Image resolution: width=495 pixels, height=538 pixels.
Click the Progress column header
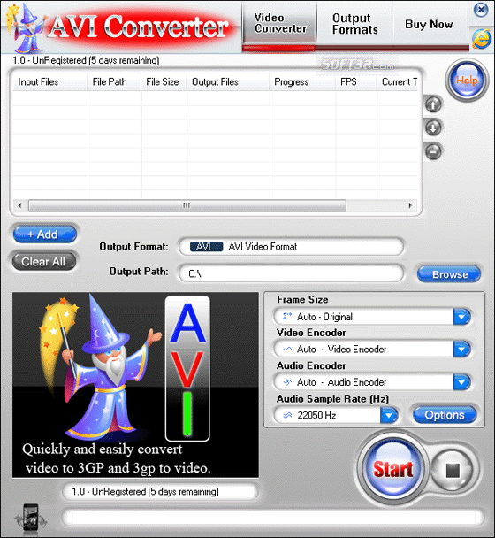point(302,82)
